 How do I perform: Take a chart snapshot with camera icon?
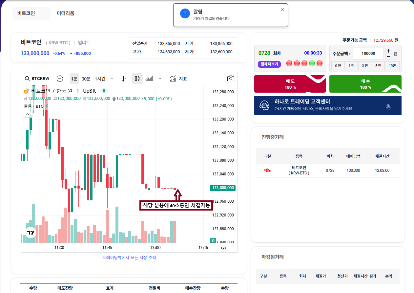pyautogui.click(x=231, y=79)
